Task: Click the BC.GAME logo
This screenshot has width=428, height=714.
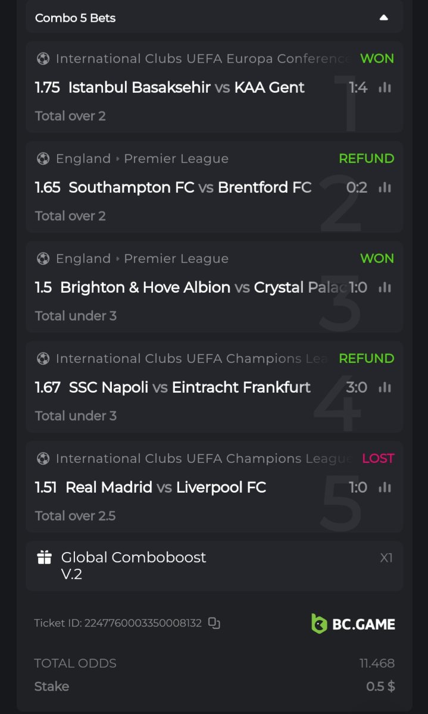Action: click(353, 624)
